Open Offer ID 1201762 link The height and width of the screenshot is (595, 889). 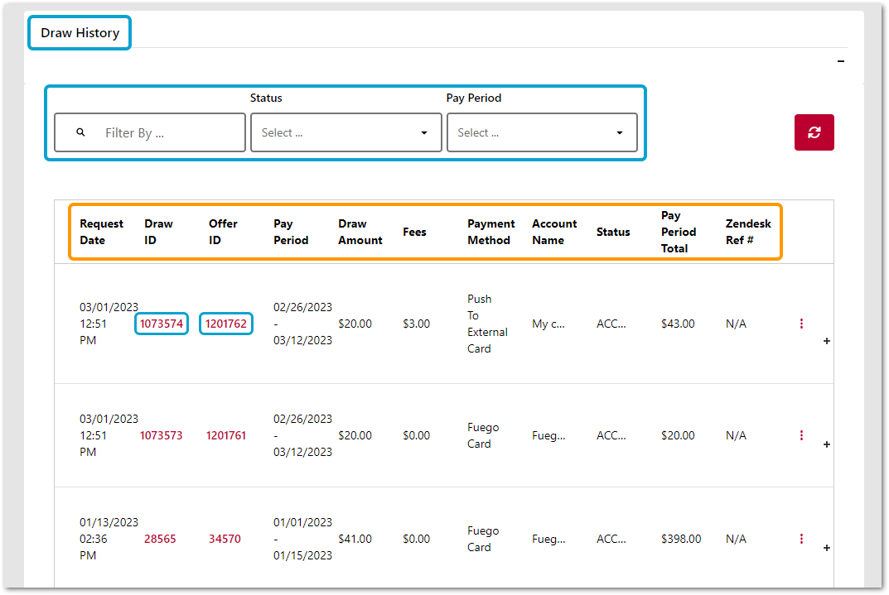pyautogui.click(x=226, y=324)
